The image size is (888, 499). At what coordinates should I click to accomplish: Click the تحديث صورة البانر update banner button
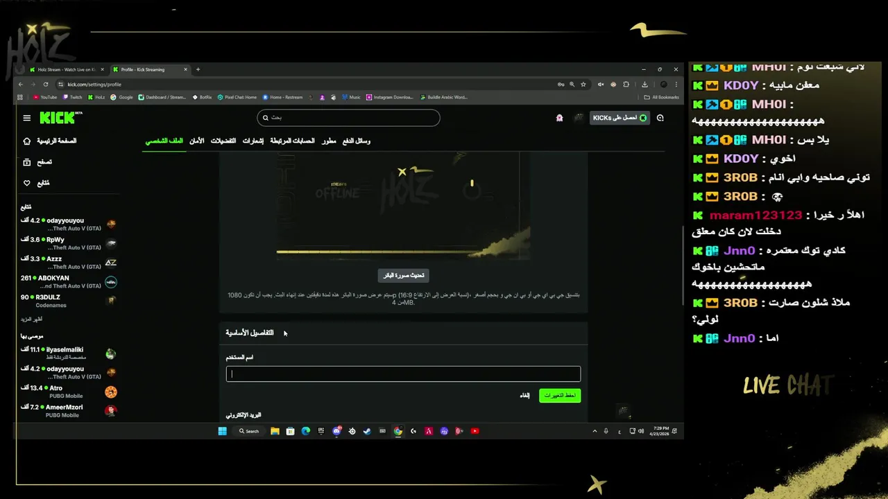(x=404, y=275)
